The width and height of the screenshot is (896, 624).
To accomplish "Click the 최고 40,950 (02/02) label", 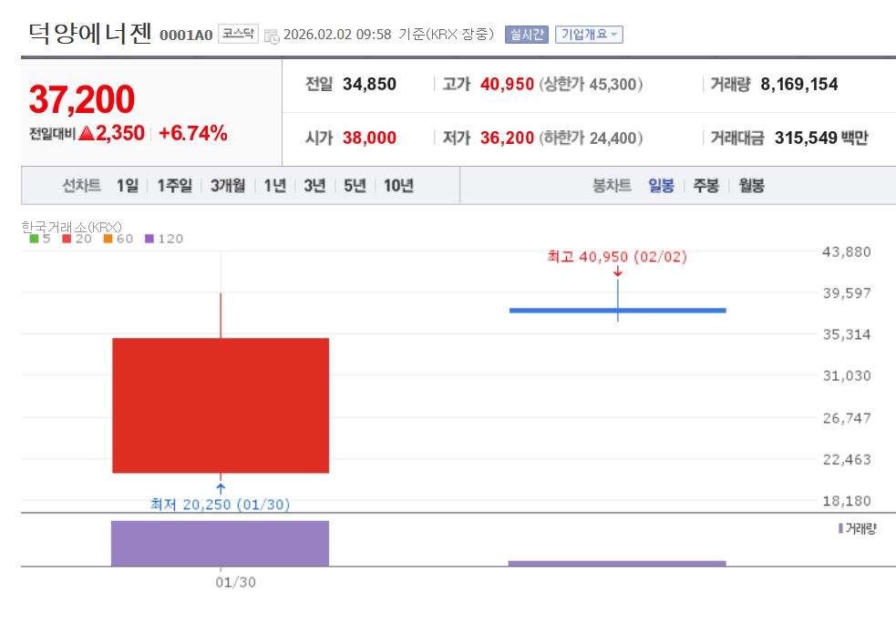I will (x=617, y=257).
